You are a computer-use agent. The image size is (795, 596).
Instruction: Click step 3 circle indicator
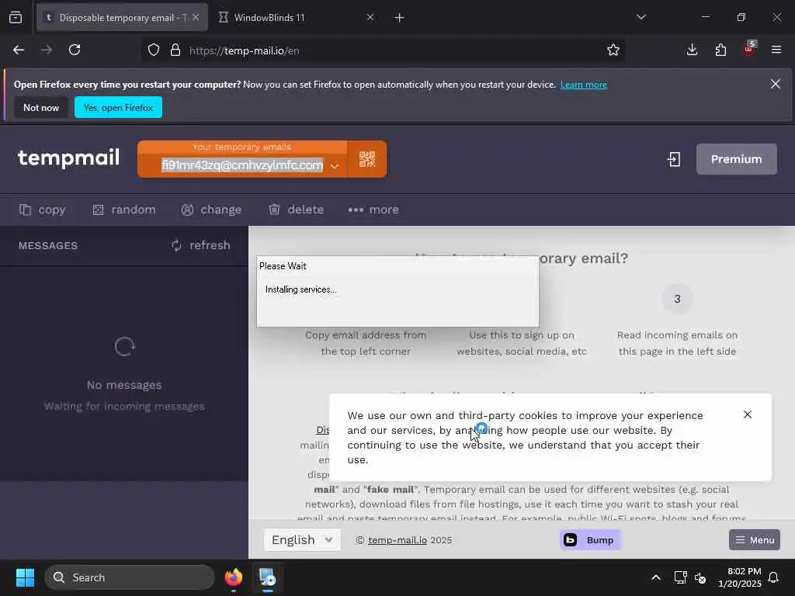677,299
